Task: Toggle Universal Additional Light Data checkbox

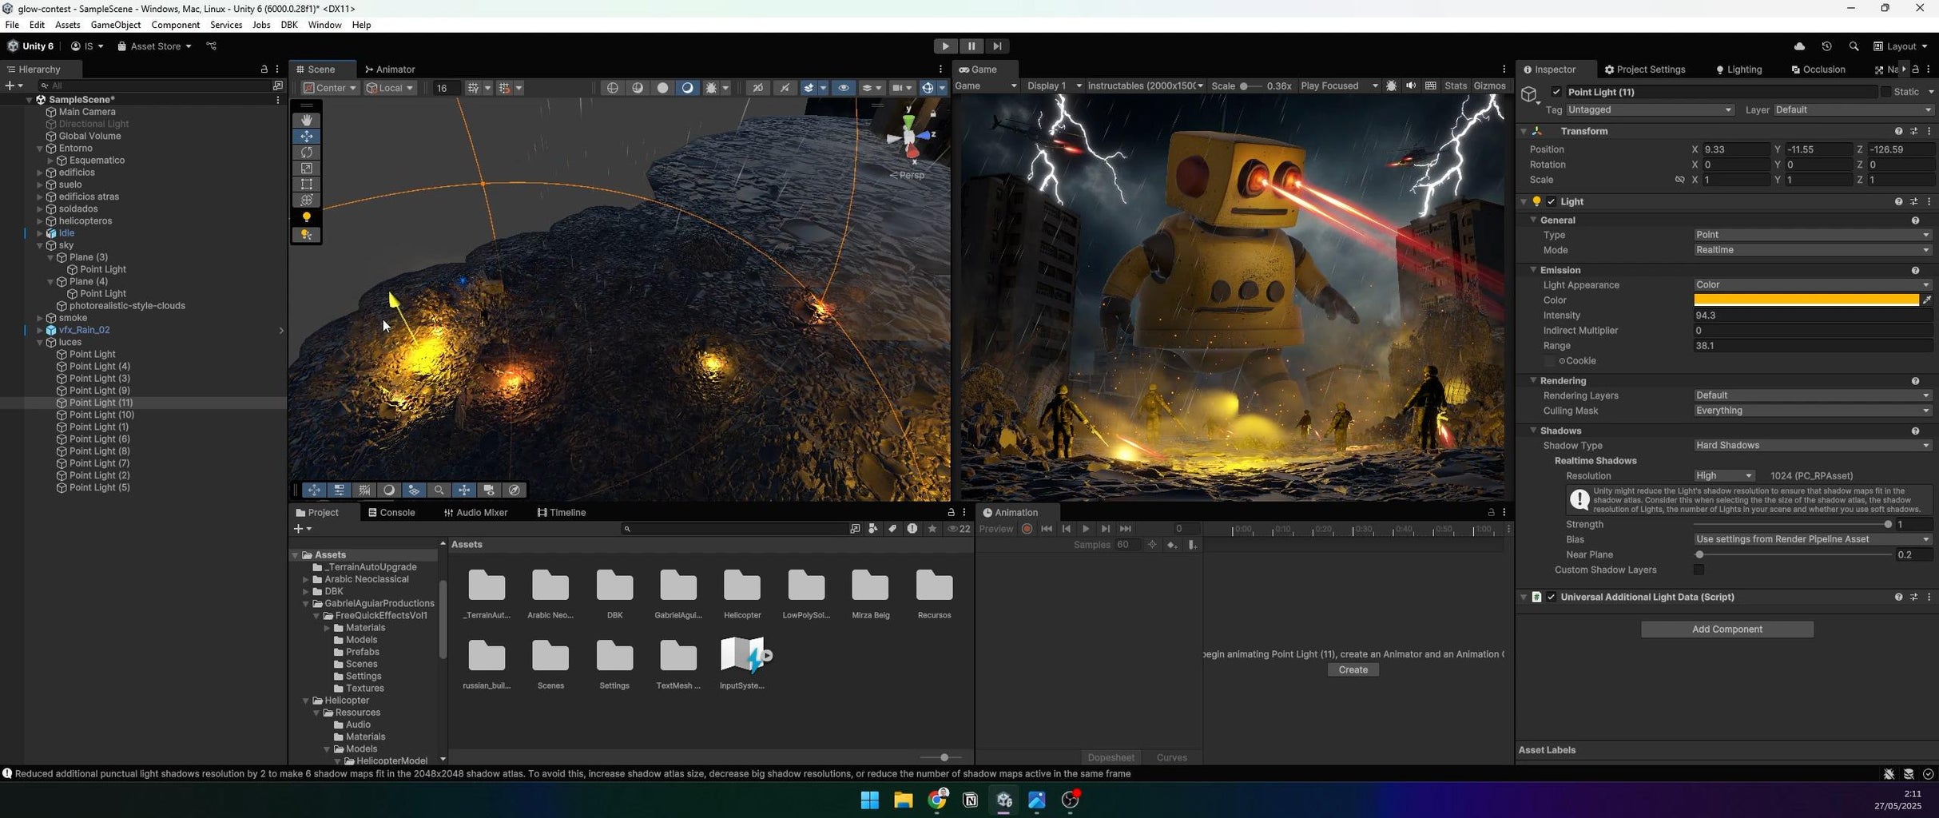Action: 1552,598
